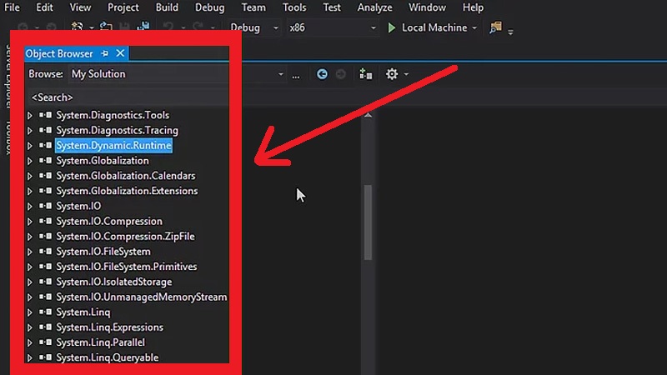Open the Build menu
The height and width of the screenshot is (375, 667).
167,7
